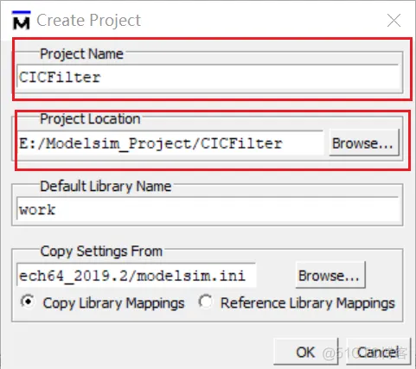Browse for the project location folder
This screenshot has height=369, width=416.
click(x=364, y=143)
